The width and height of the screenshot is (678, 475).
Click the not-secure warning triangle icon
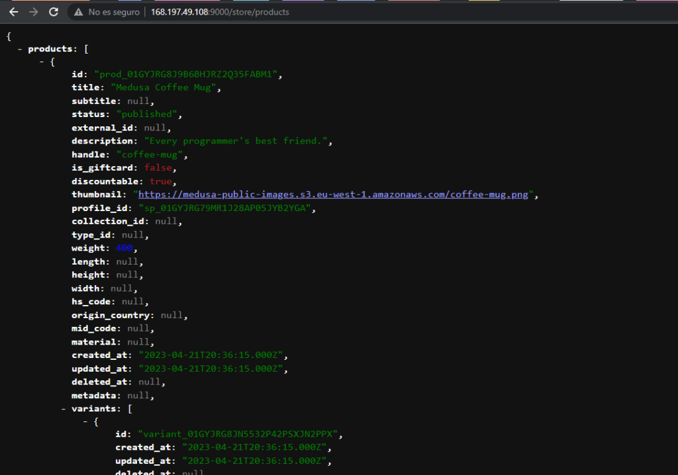point(79,12)
